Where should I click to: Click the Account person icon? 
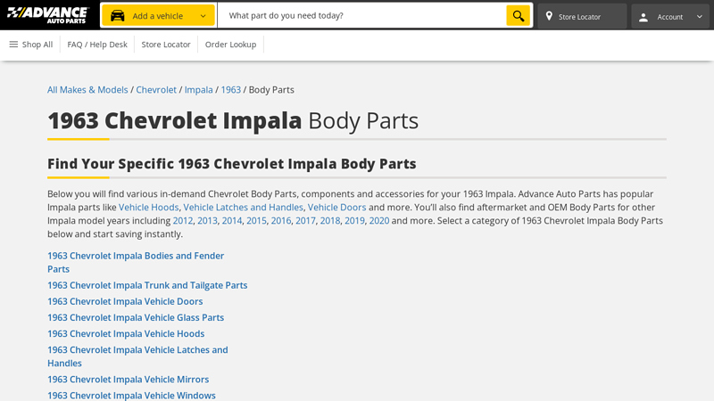(x=643, y=17)
